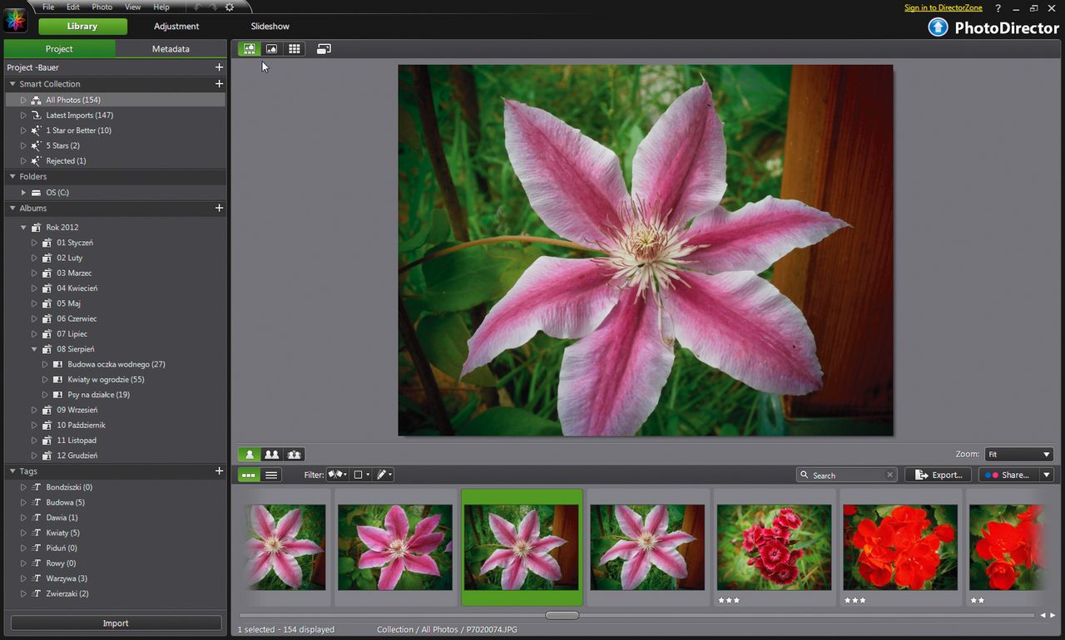The height and width of the screenshot is (640, 1065).
Task: Collapse the Rok 2012 album
Action: (24, 227)
